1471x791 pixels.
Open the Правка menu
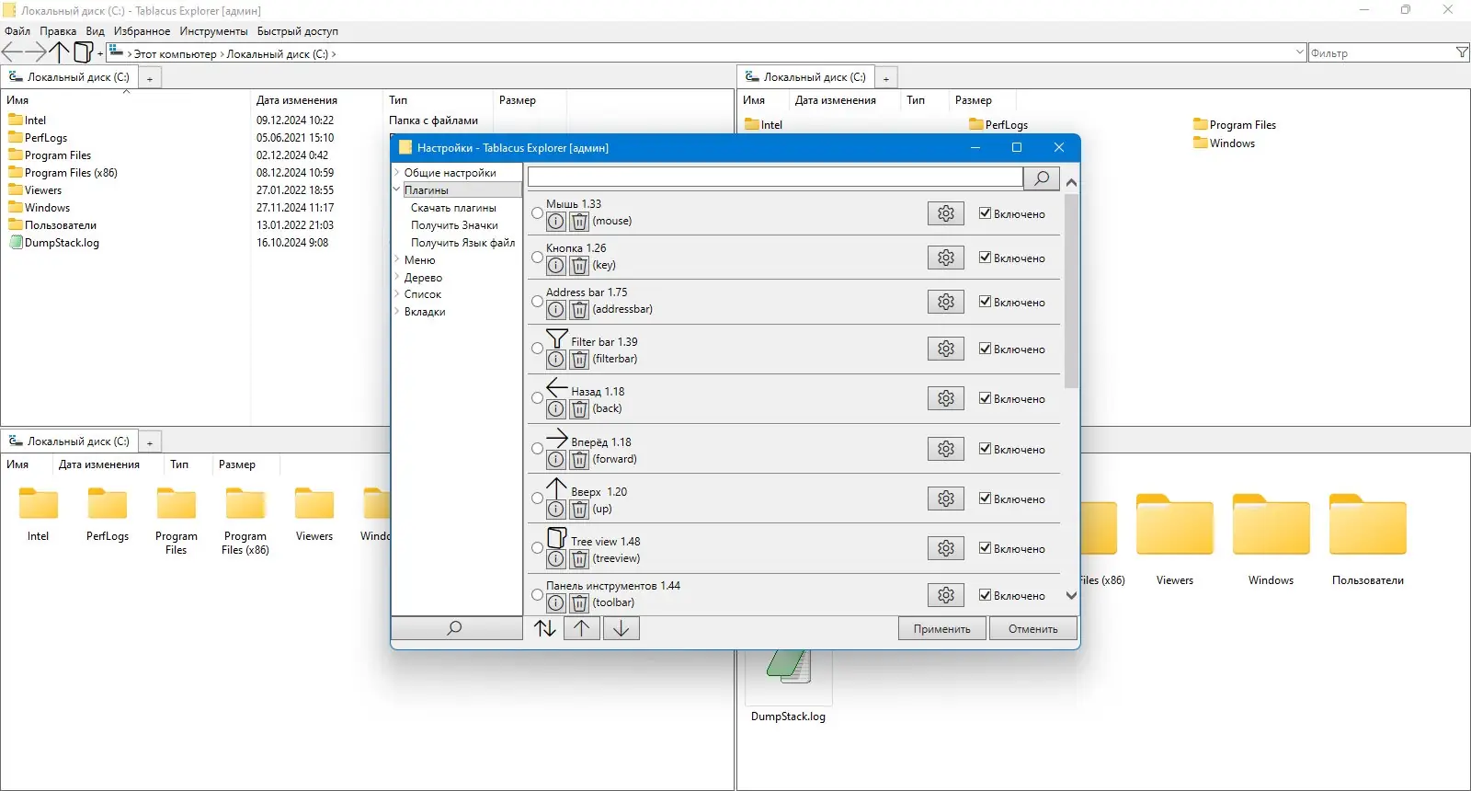58,31
